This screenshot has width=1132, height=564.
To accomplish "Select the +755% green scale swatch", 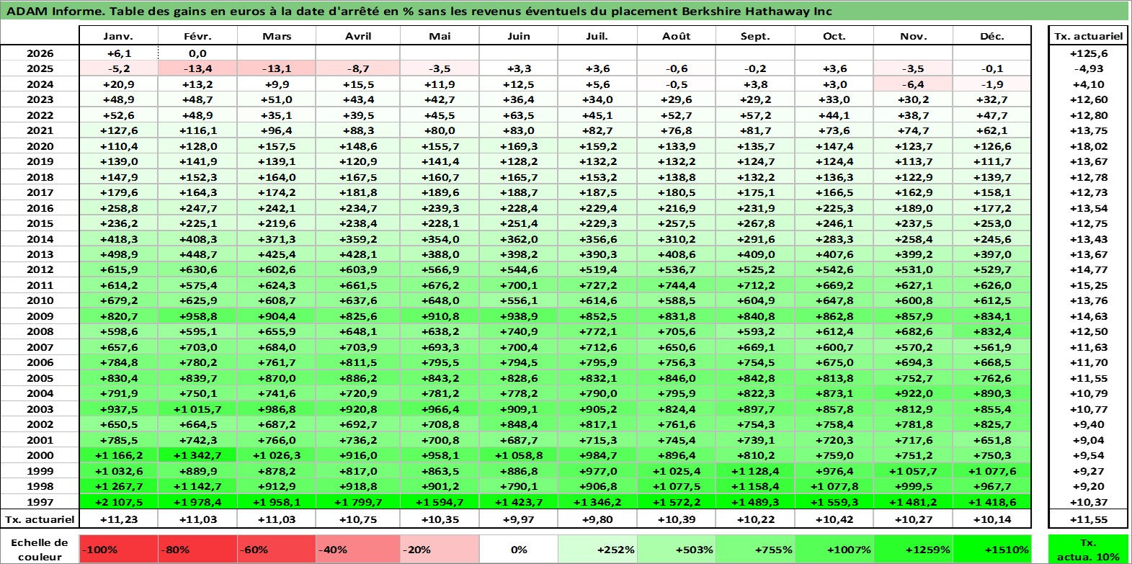I will 754,549.
